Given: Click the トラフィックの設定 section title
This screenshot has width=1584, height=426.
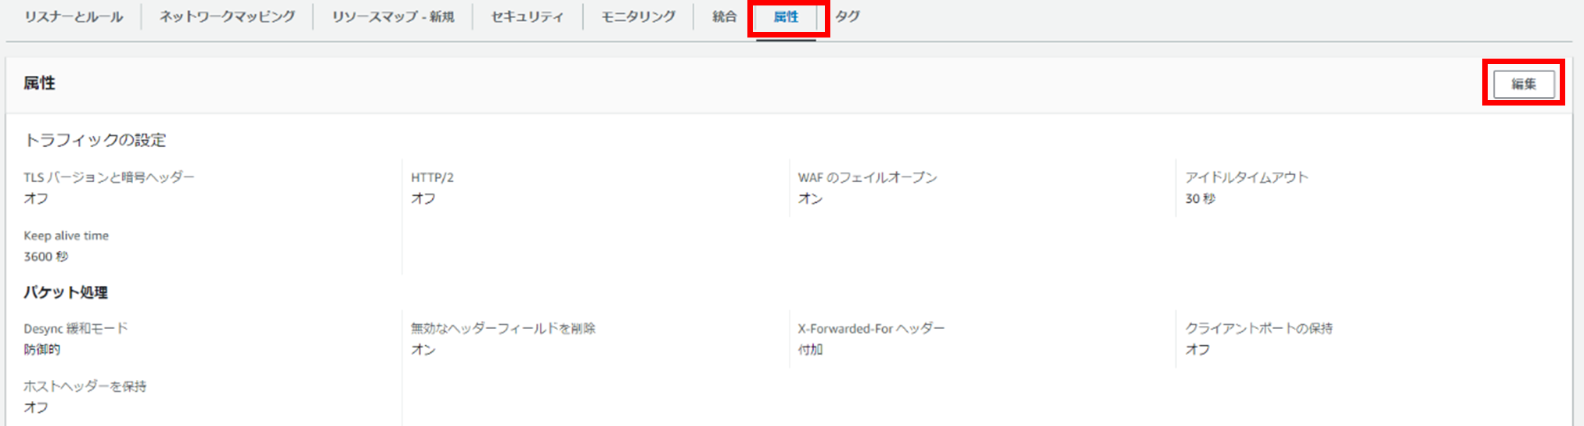Looking at the screenshot, I should (95, 140).
